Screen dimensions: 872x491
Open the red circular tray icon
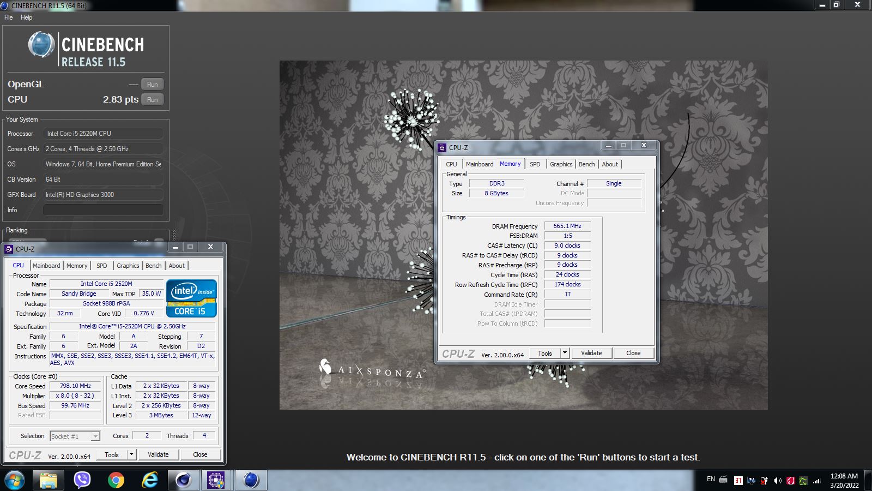coord(790,481)
